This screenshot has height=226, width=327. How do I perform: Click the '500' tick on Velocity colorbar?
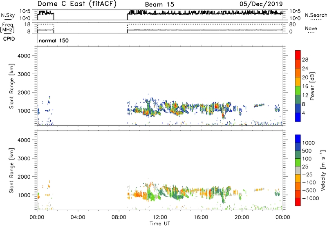(x=307, y=151)
